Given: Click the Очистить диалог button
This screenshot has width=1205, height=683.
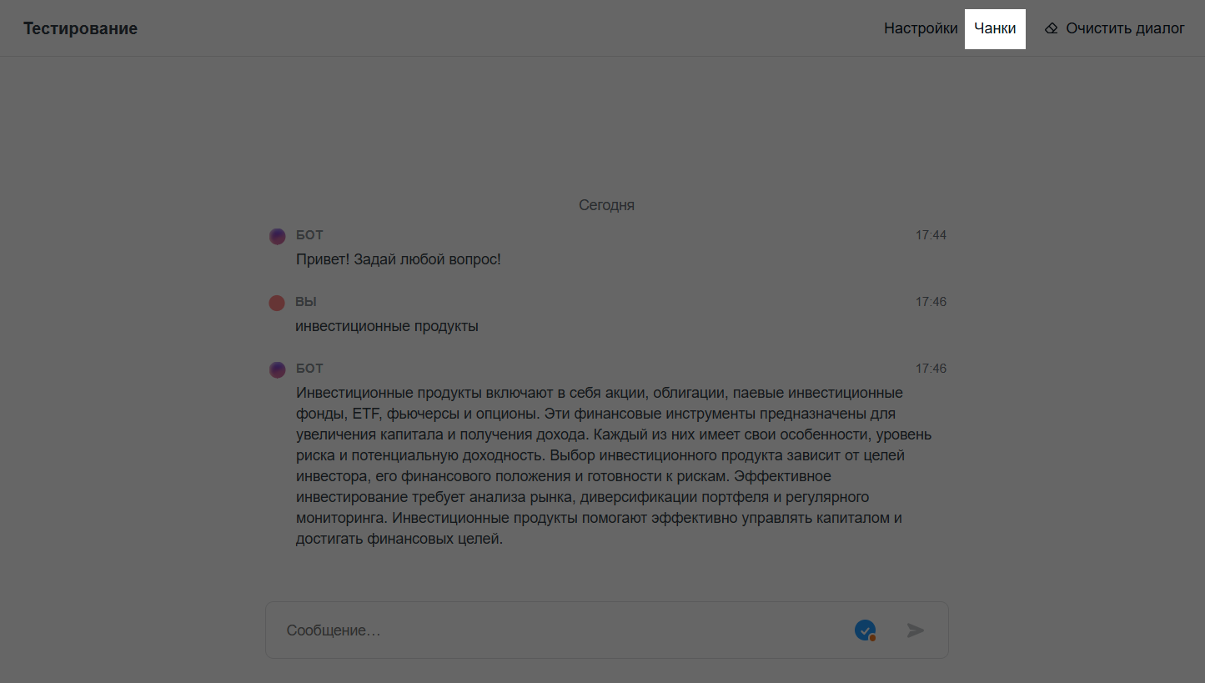Looking at the screenshot, I should 1114,29.
